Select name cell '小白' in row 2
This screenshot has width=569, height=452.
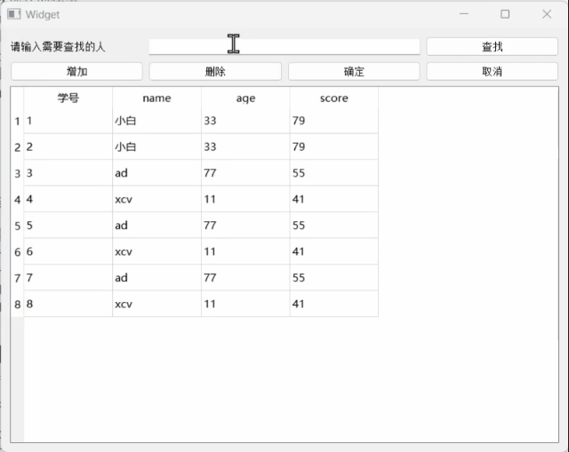[x=156, y=147]
